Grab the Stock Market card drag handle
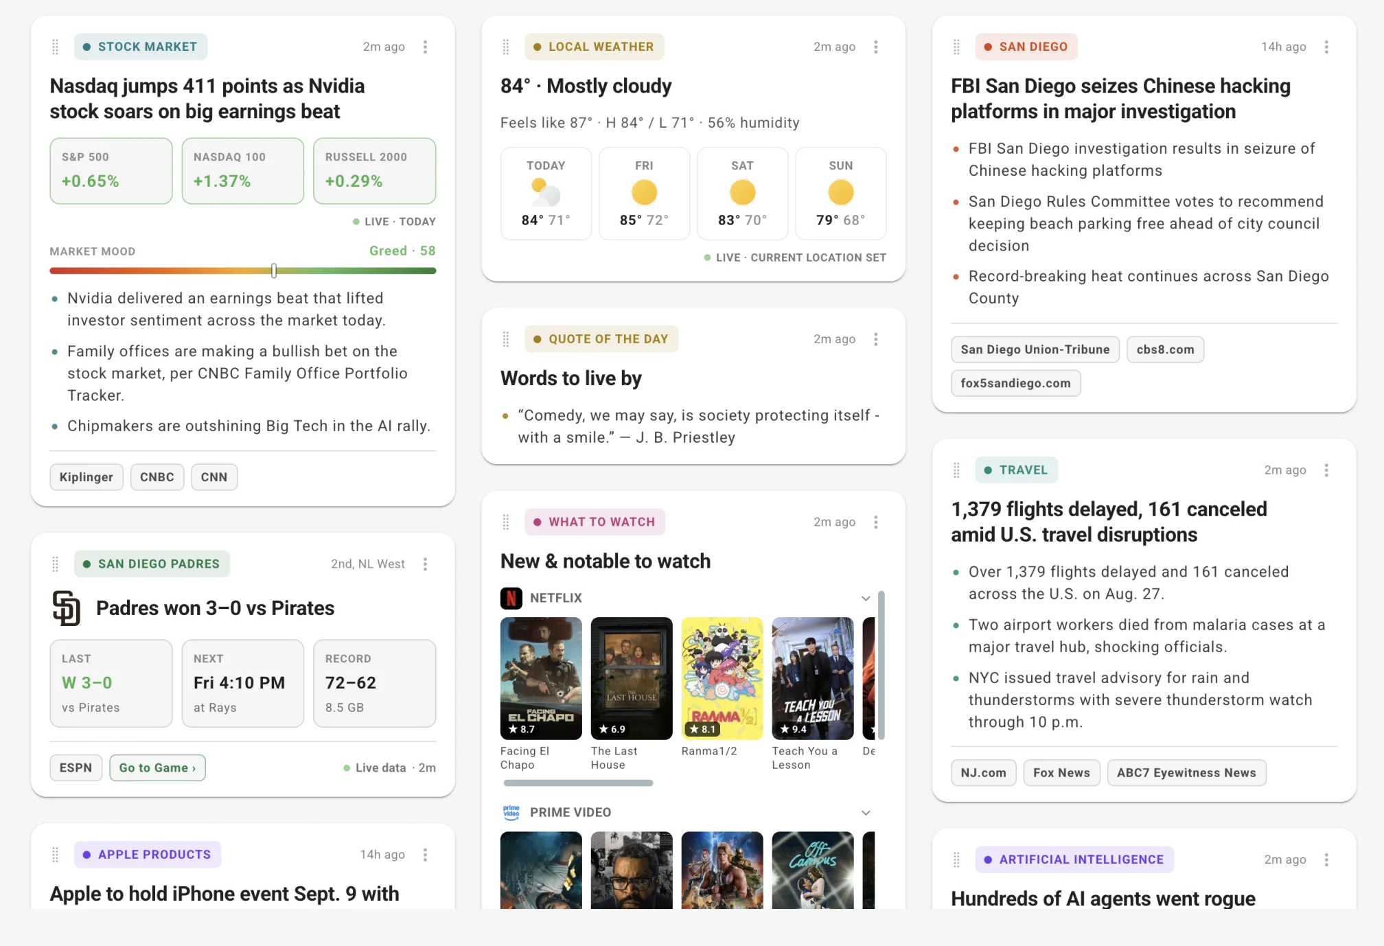The height and width of the screenshot is (946, 1384). 56,47
